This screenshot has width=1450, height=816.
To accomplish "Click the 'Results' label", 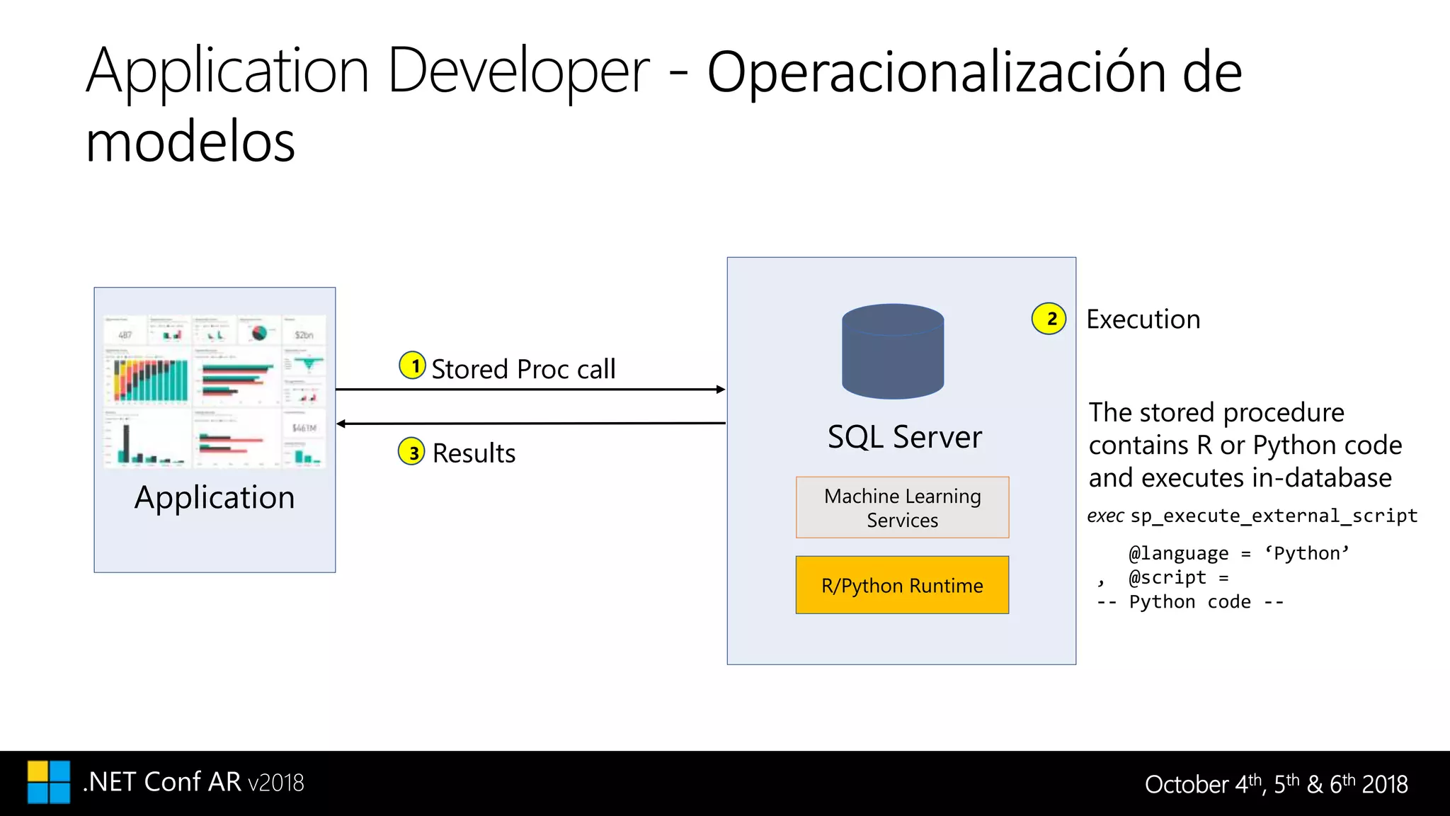I will [474, 453].
